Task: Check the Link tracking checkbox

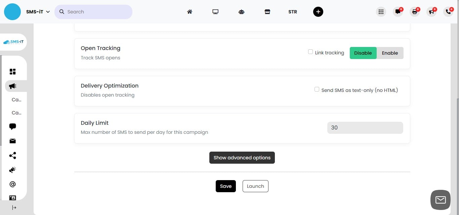Action: tap(310, 51)
